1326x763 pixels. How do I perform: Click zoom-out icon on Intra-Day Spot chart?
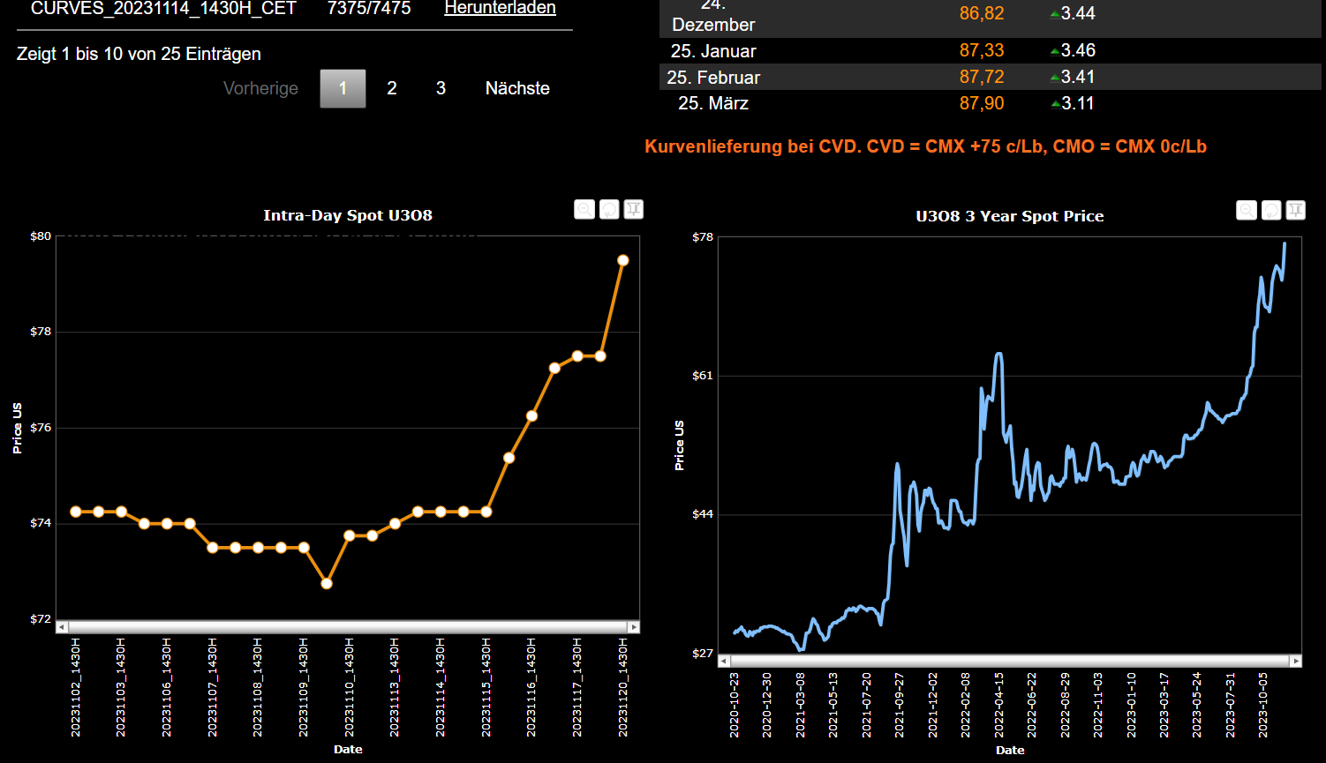(x=584, y=209)
